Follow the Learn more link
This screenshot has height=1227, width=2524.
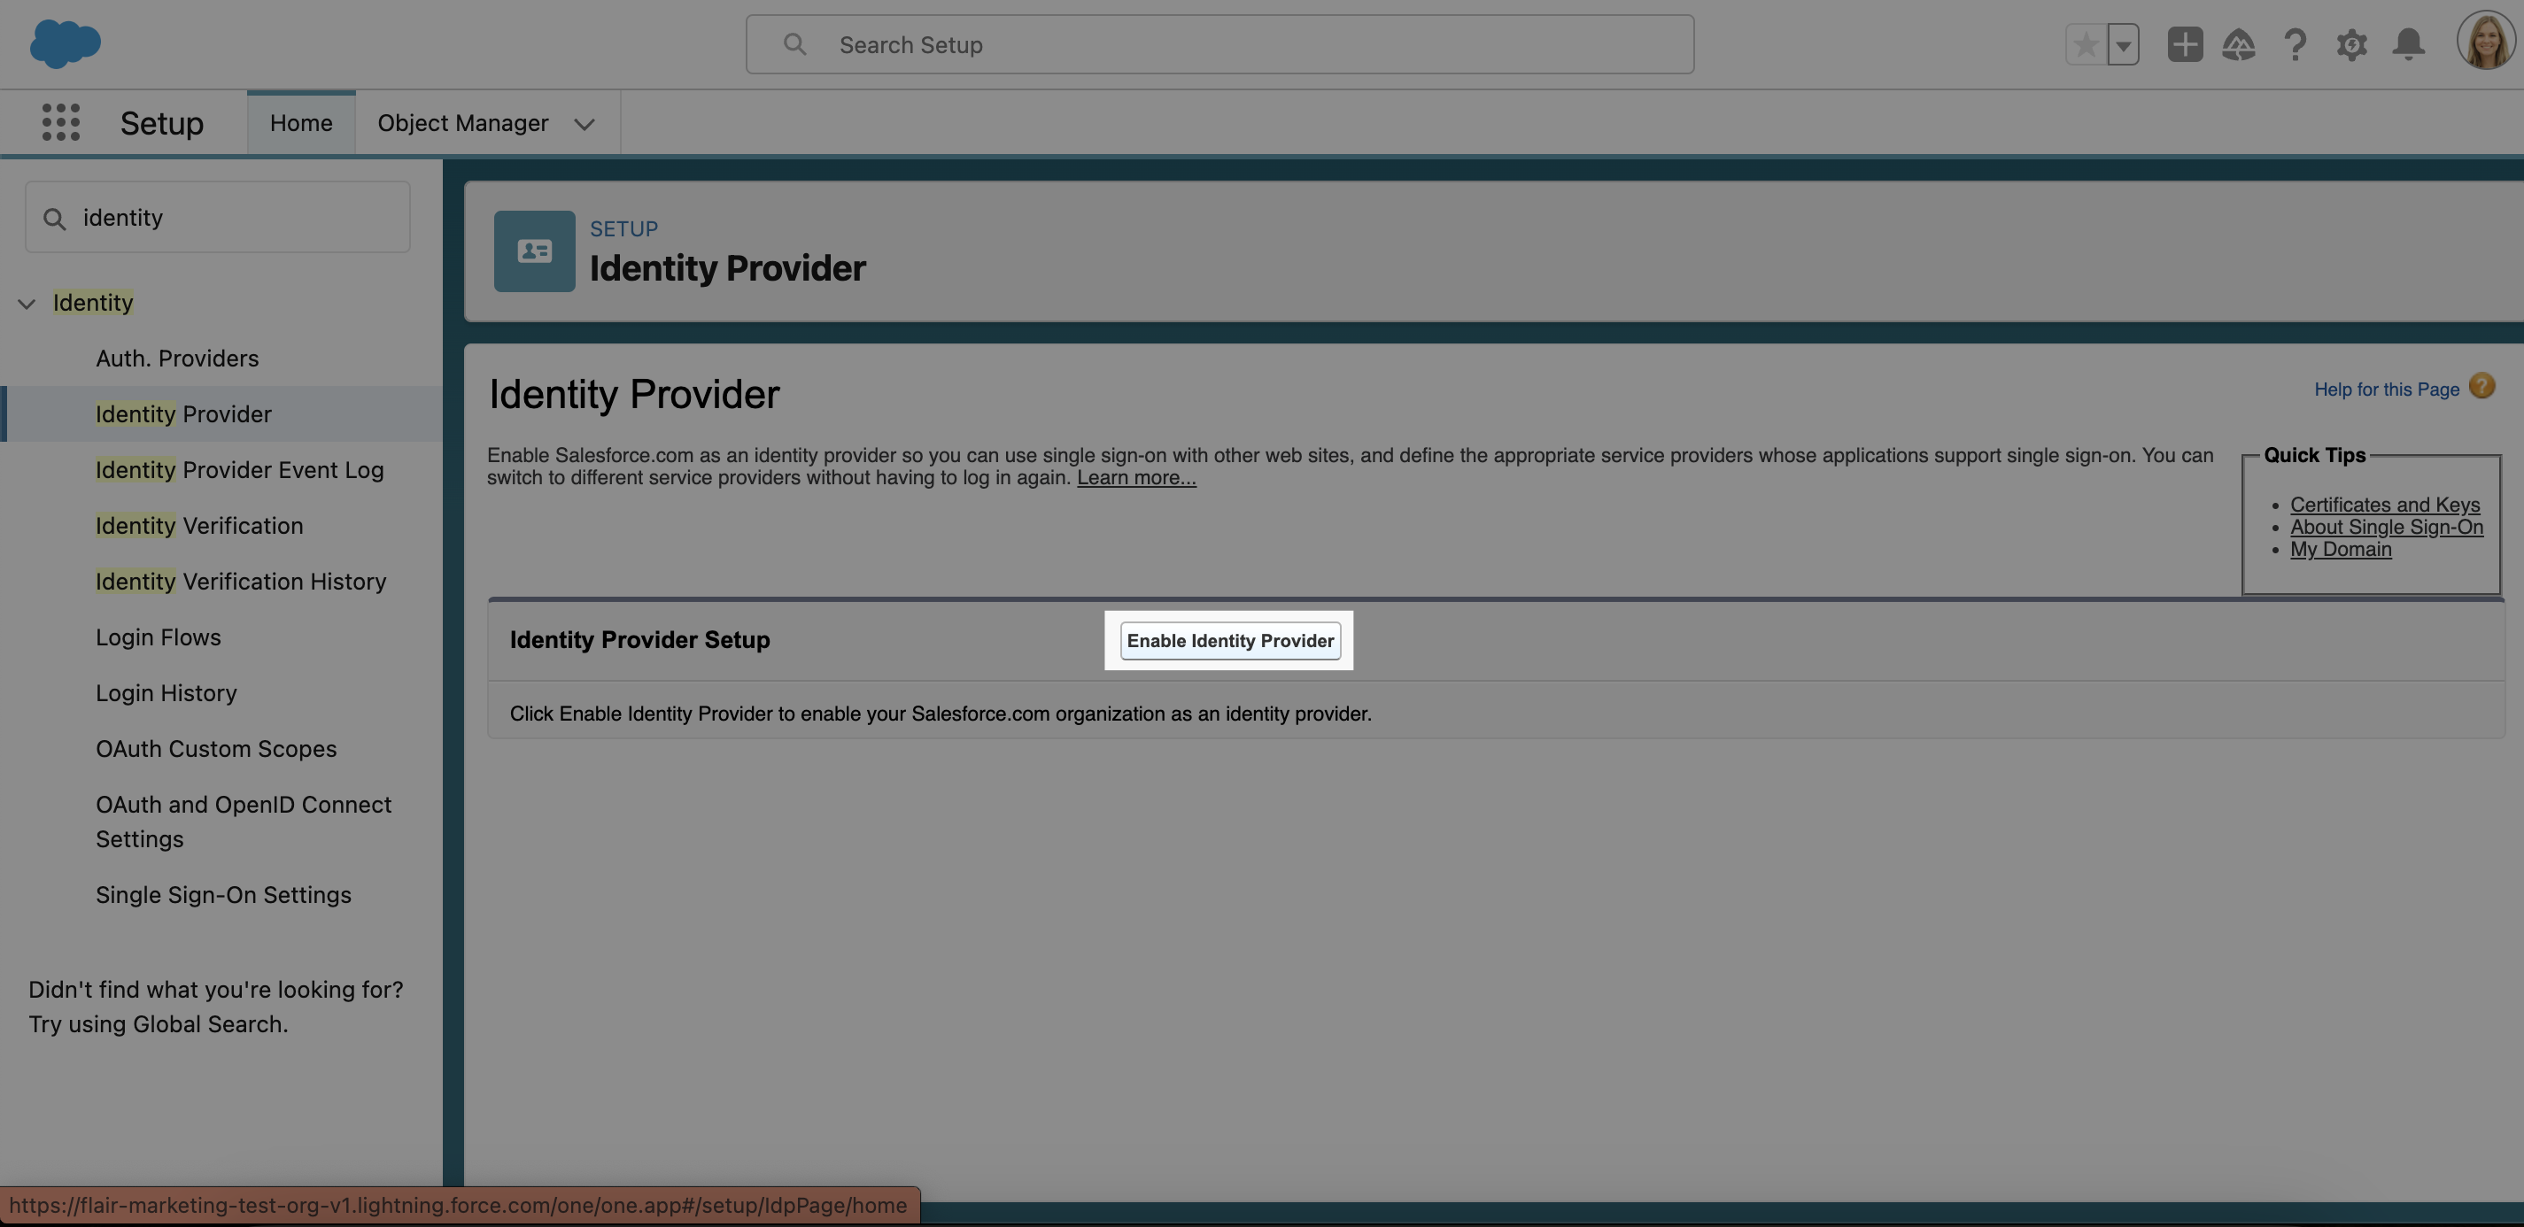pos(1135,478)
